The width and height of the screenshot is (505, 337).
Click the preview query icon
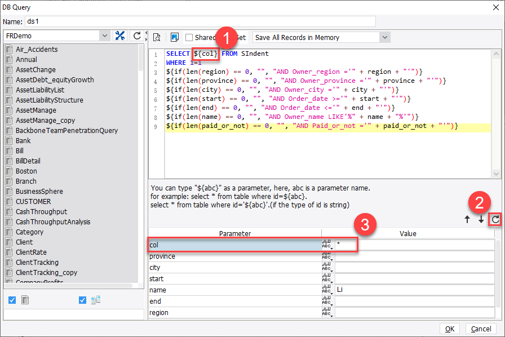pyautogui.click(x=157, y=37)
